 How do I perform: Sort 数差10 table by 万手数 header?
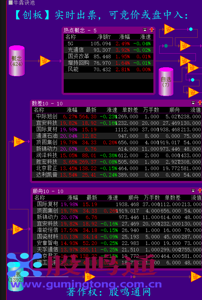[x=151, y=110]
